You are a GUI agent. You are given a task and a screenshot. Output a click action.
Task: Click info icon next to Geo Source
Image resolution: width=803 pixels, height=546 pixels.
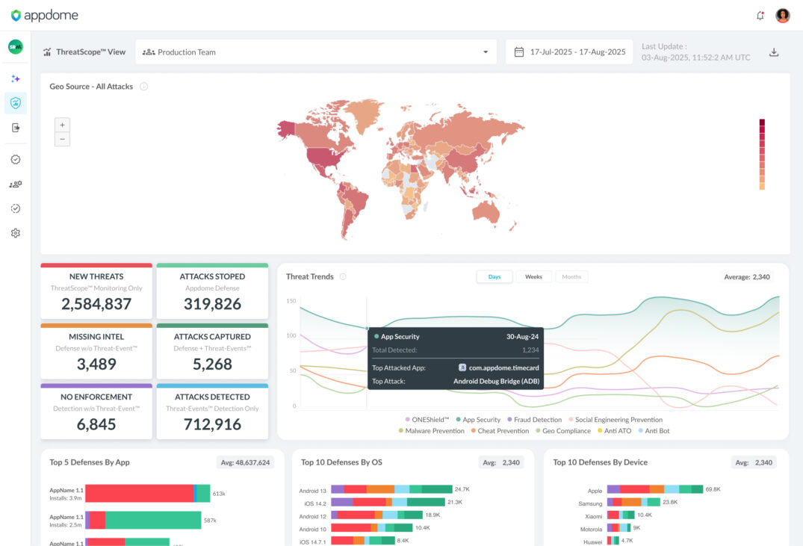[144, 87]
